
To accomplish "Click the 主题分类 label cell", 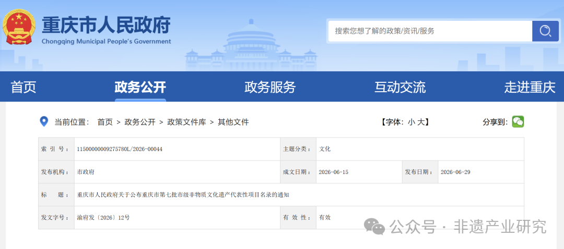I will pyautogui.click(x=298, y=149).
